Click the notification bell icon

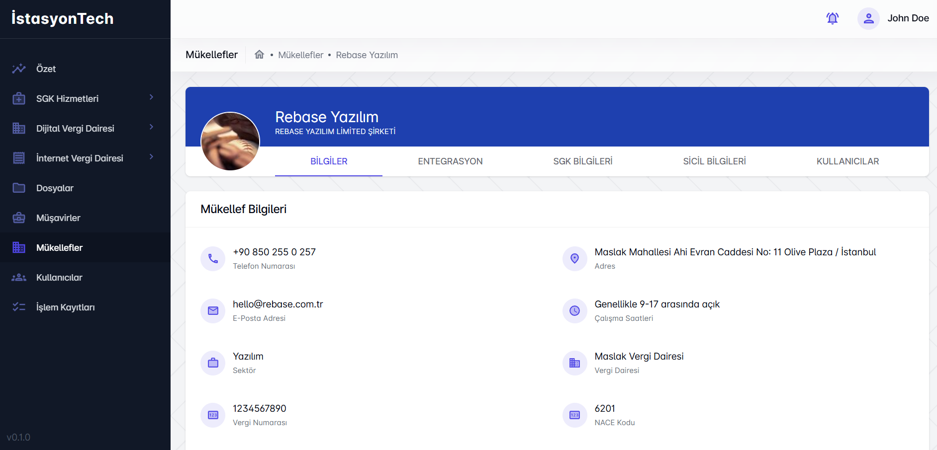pos(832,18)
